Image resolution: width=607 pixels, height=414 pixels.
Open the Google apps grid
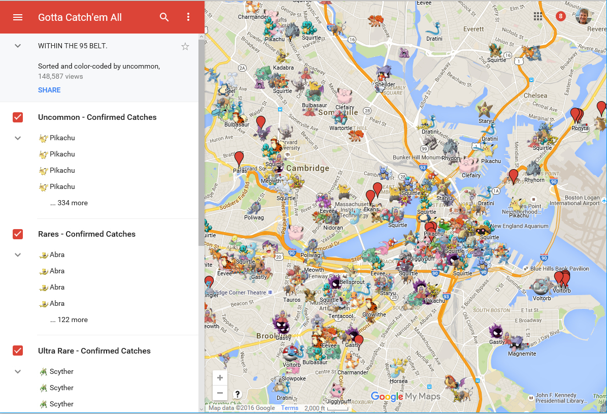point(538,16)
